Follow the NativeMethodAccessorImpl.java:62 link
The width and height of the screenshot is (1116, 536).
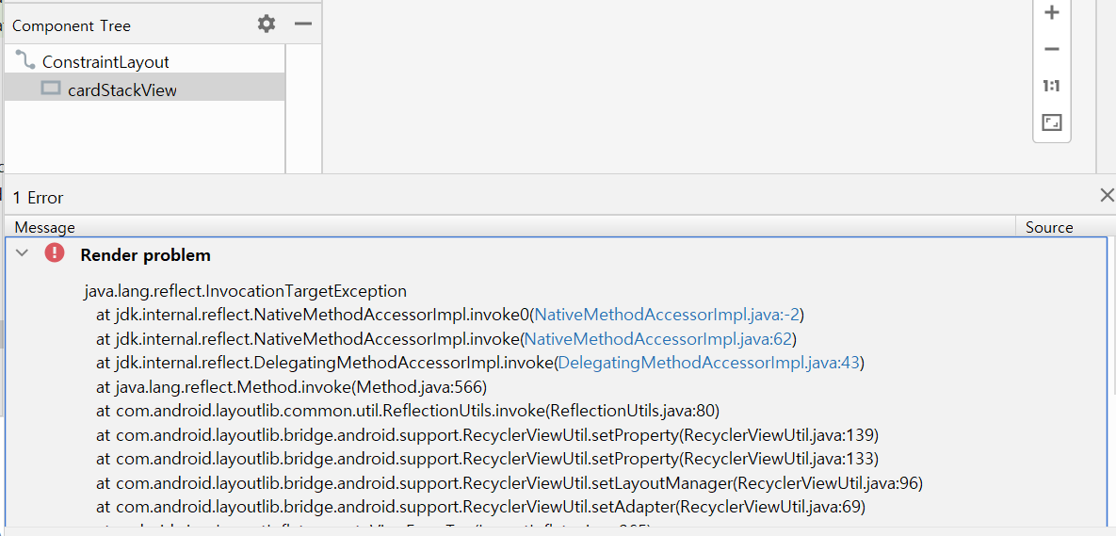click(659, 339)
